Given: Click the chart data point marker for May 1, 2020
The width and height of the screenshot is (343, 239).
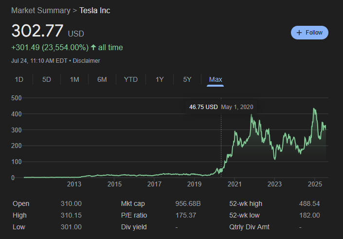Looking at the screenshot, I should (221, 170).
